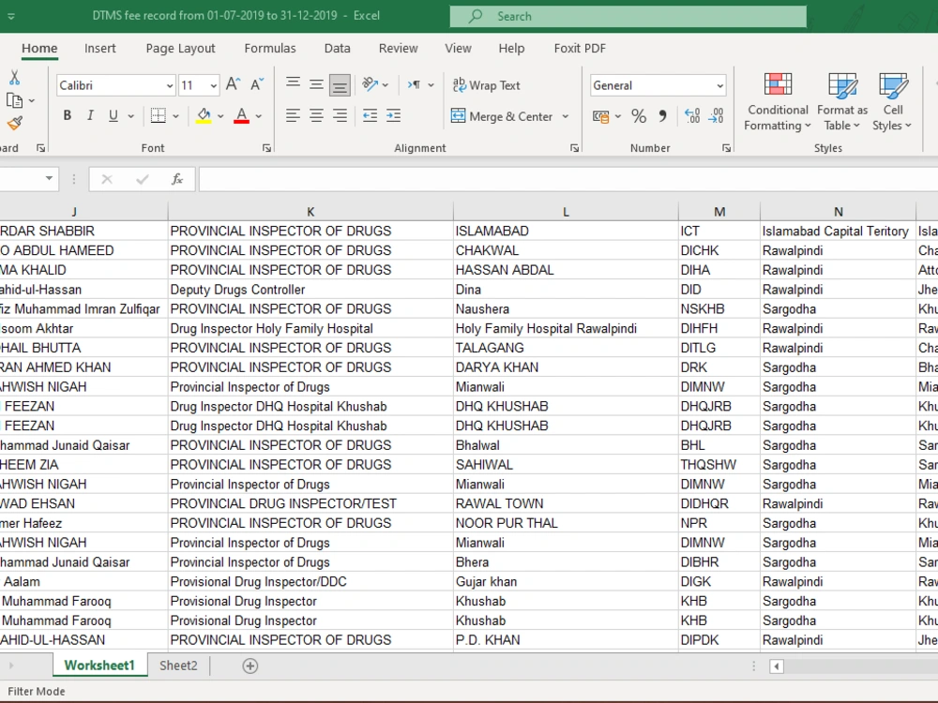This screenshot has height=703, width=938.
Task: Open the Insert tab
Action: pos(100,49)
